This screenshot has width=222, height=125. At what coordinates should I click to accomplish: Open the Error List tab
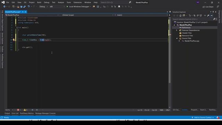point(15,113)
